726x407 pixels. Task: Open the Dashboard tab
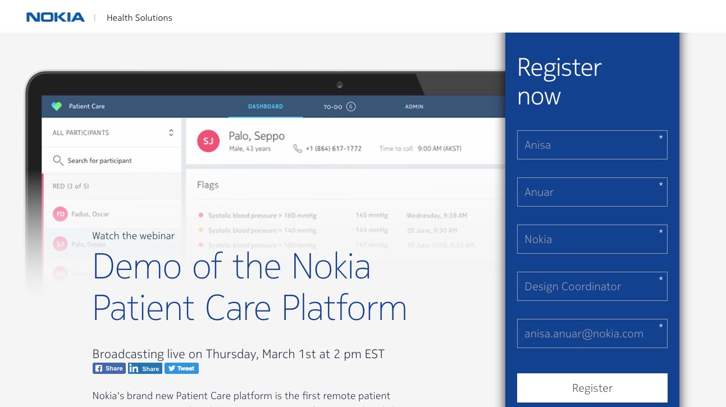point(266,106)
